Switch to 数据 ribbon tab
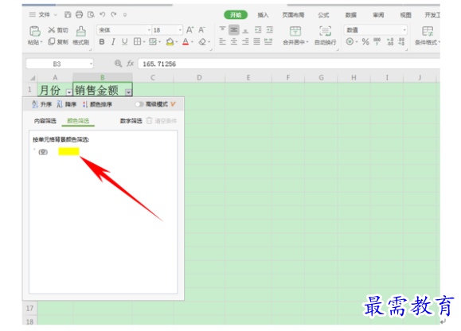 pyautogui.click(x=351, y=14)
